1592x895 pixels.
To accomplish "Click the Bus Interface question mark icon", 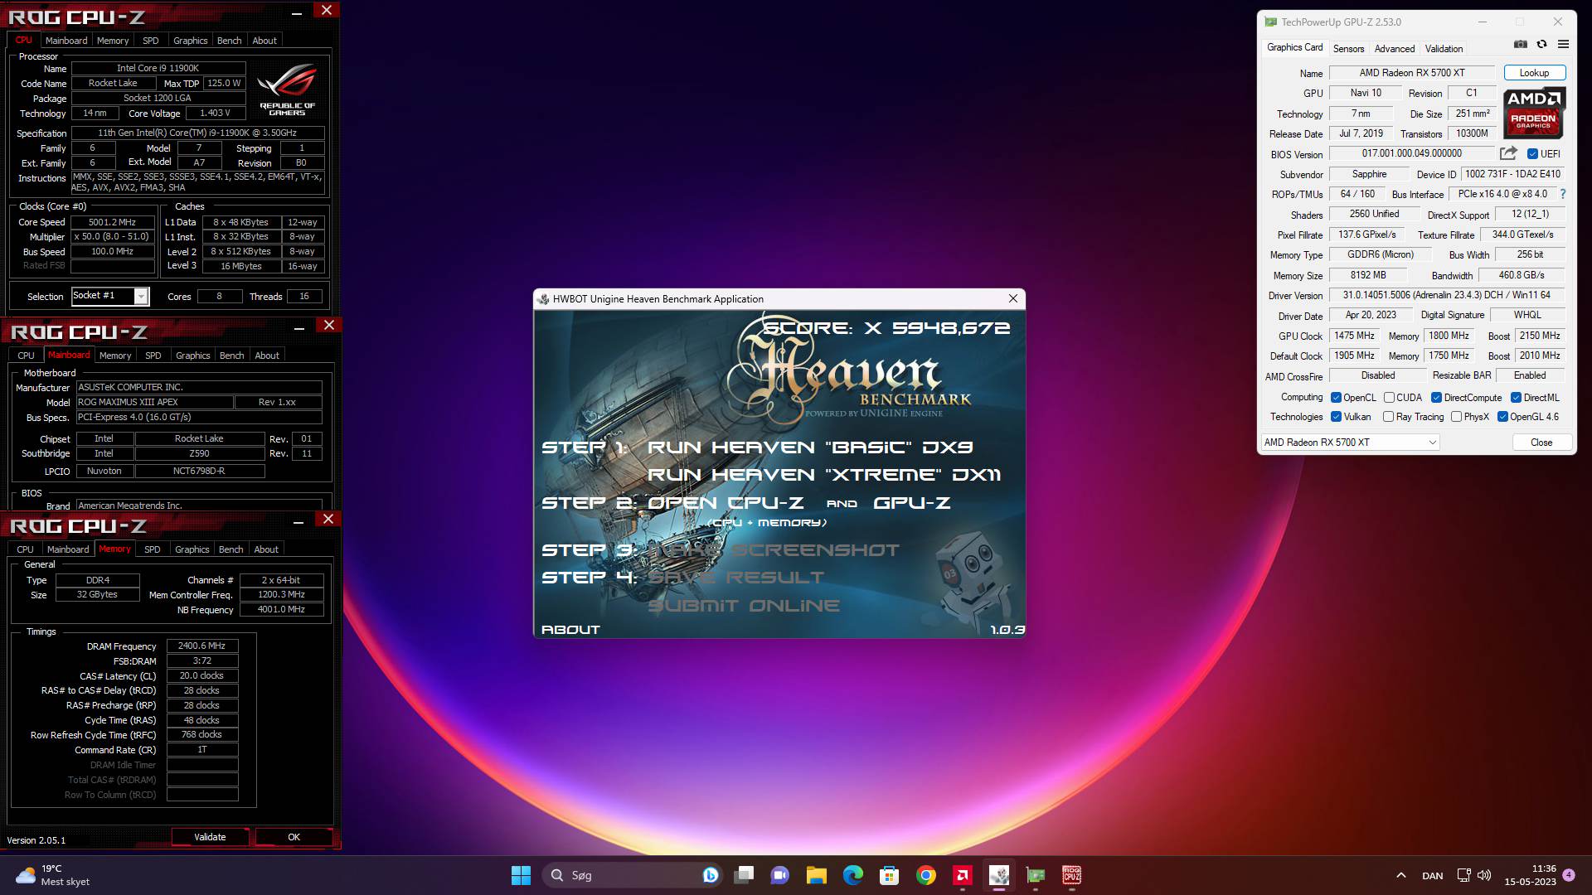I will [1563, 194].
